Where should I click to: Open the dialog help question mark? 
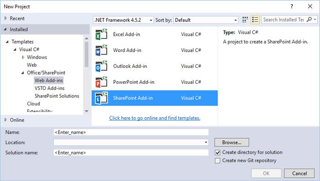tap(292, 6)
